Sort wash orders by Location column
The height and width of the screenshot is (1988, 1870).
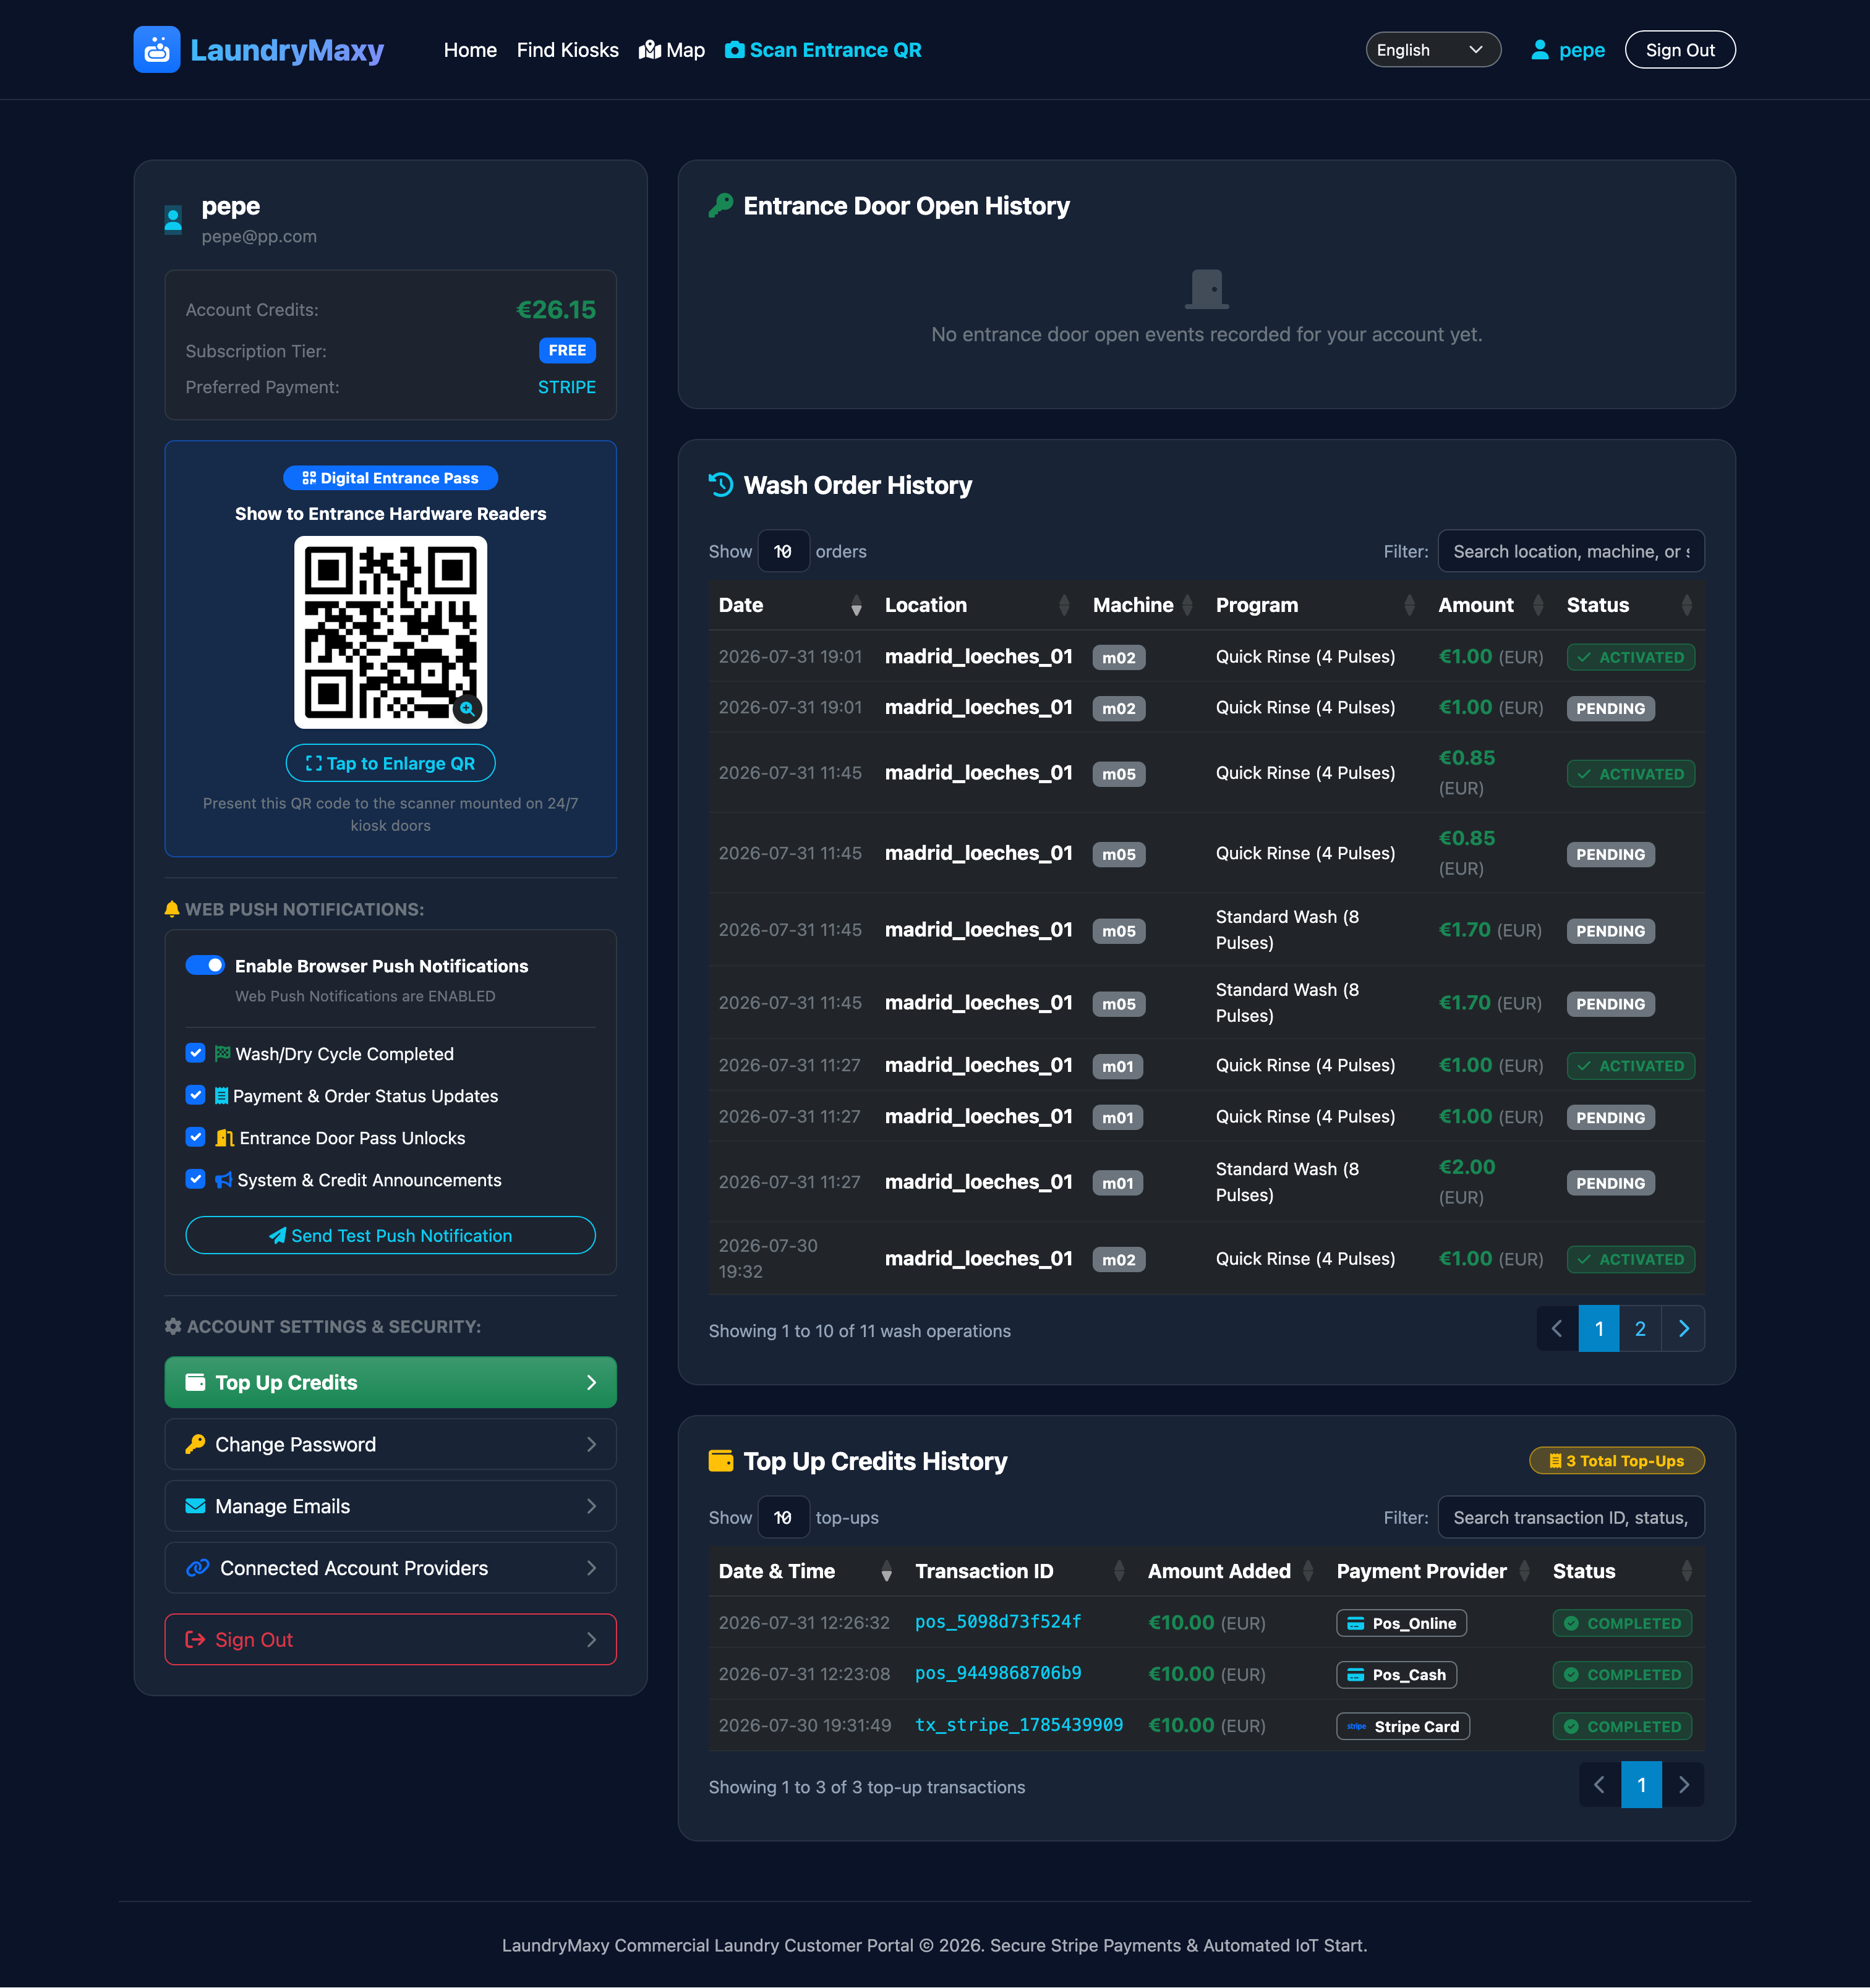978,605
